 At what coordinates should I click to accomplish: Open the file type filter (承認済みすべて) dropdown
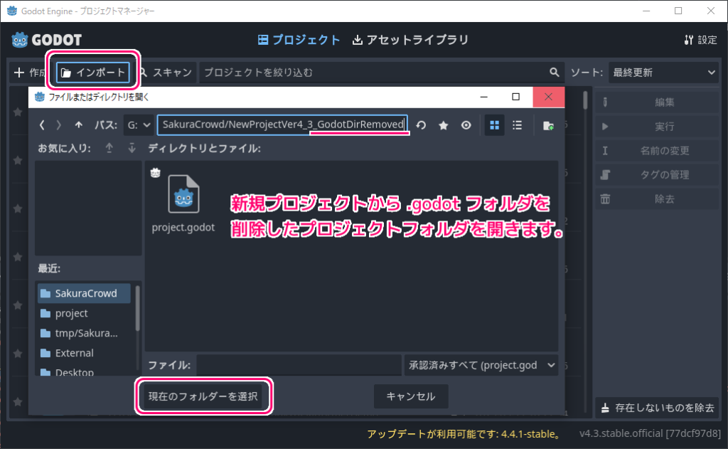click(x=481, y=365)
